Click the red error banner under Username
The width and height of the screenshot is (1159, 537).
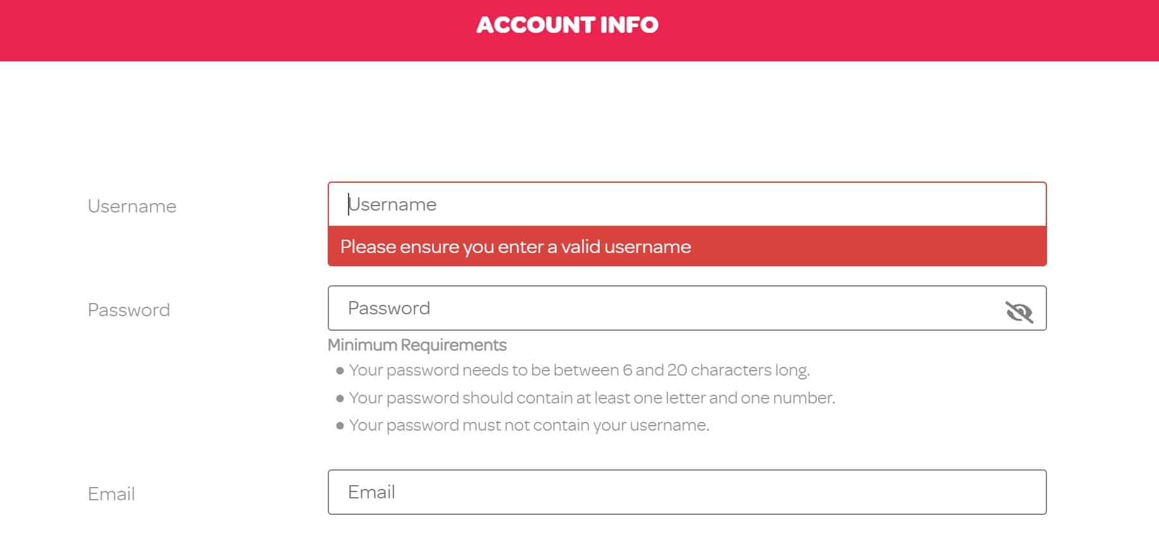[x=687, y=247]
